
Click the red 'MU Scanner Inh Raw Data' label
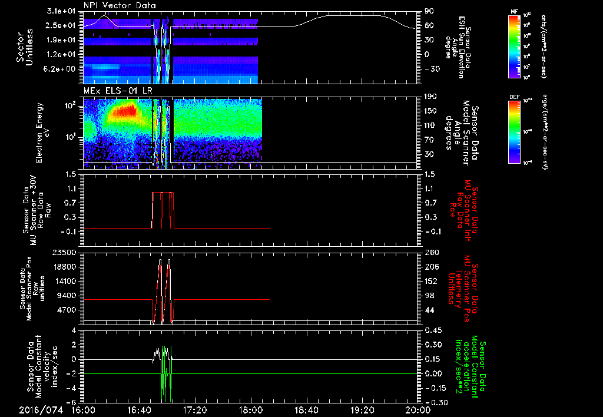(x=464, y=210)
